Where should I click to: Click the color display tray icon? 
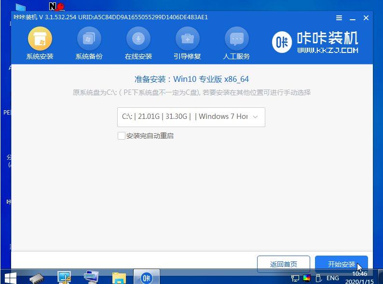click(307, 278)
